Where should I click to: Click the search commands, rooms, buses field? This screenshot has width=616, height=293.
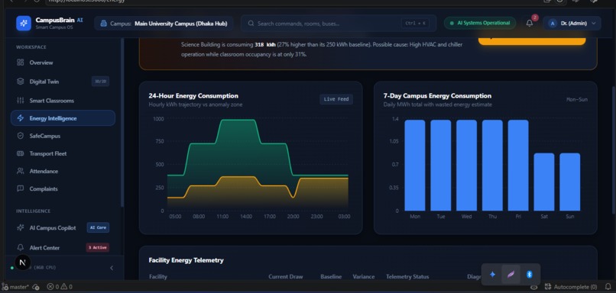(339, 24)
